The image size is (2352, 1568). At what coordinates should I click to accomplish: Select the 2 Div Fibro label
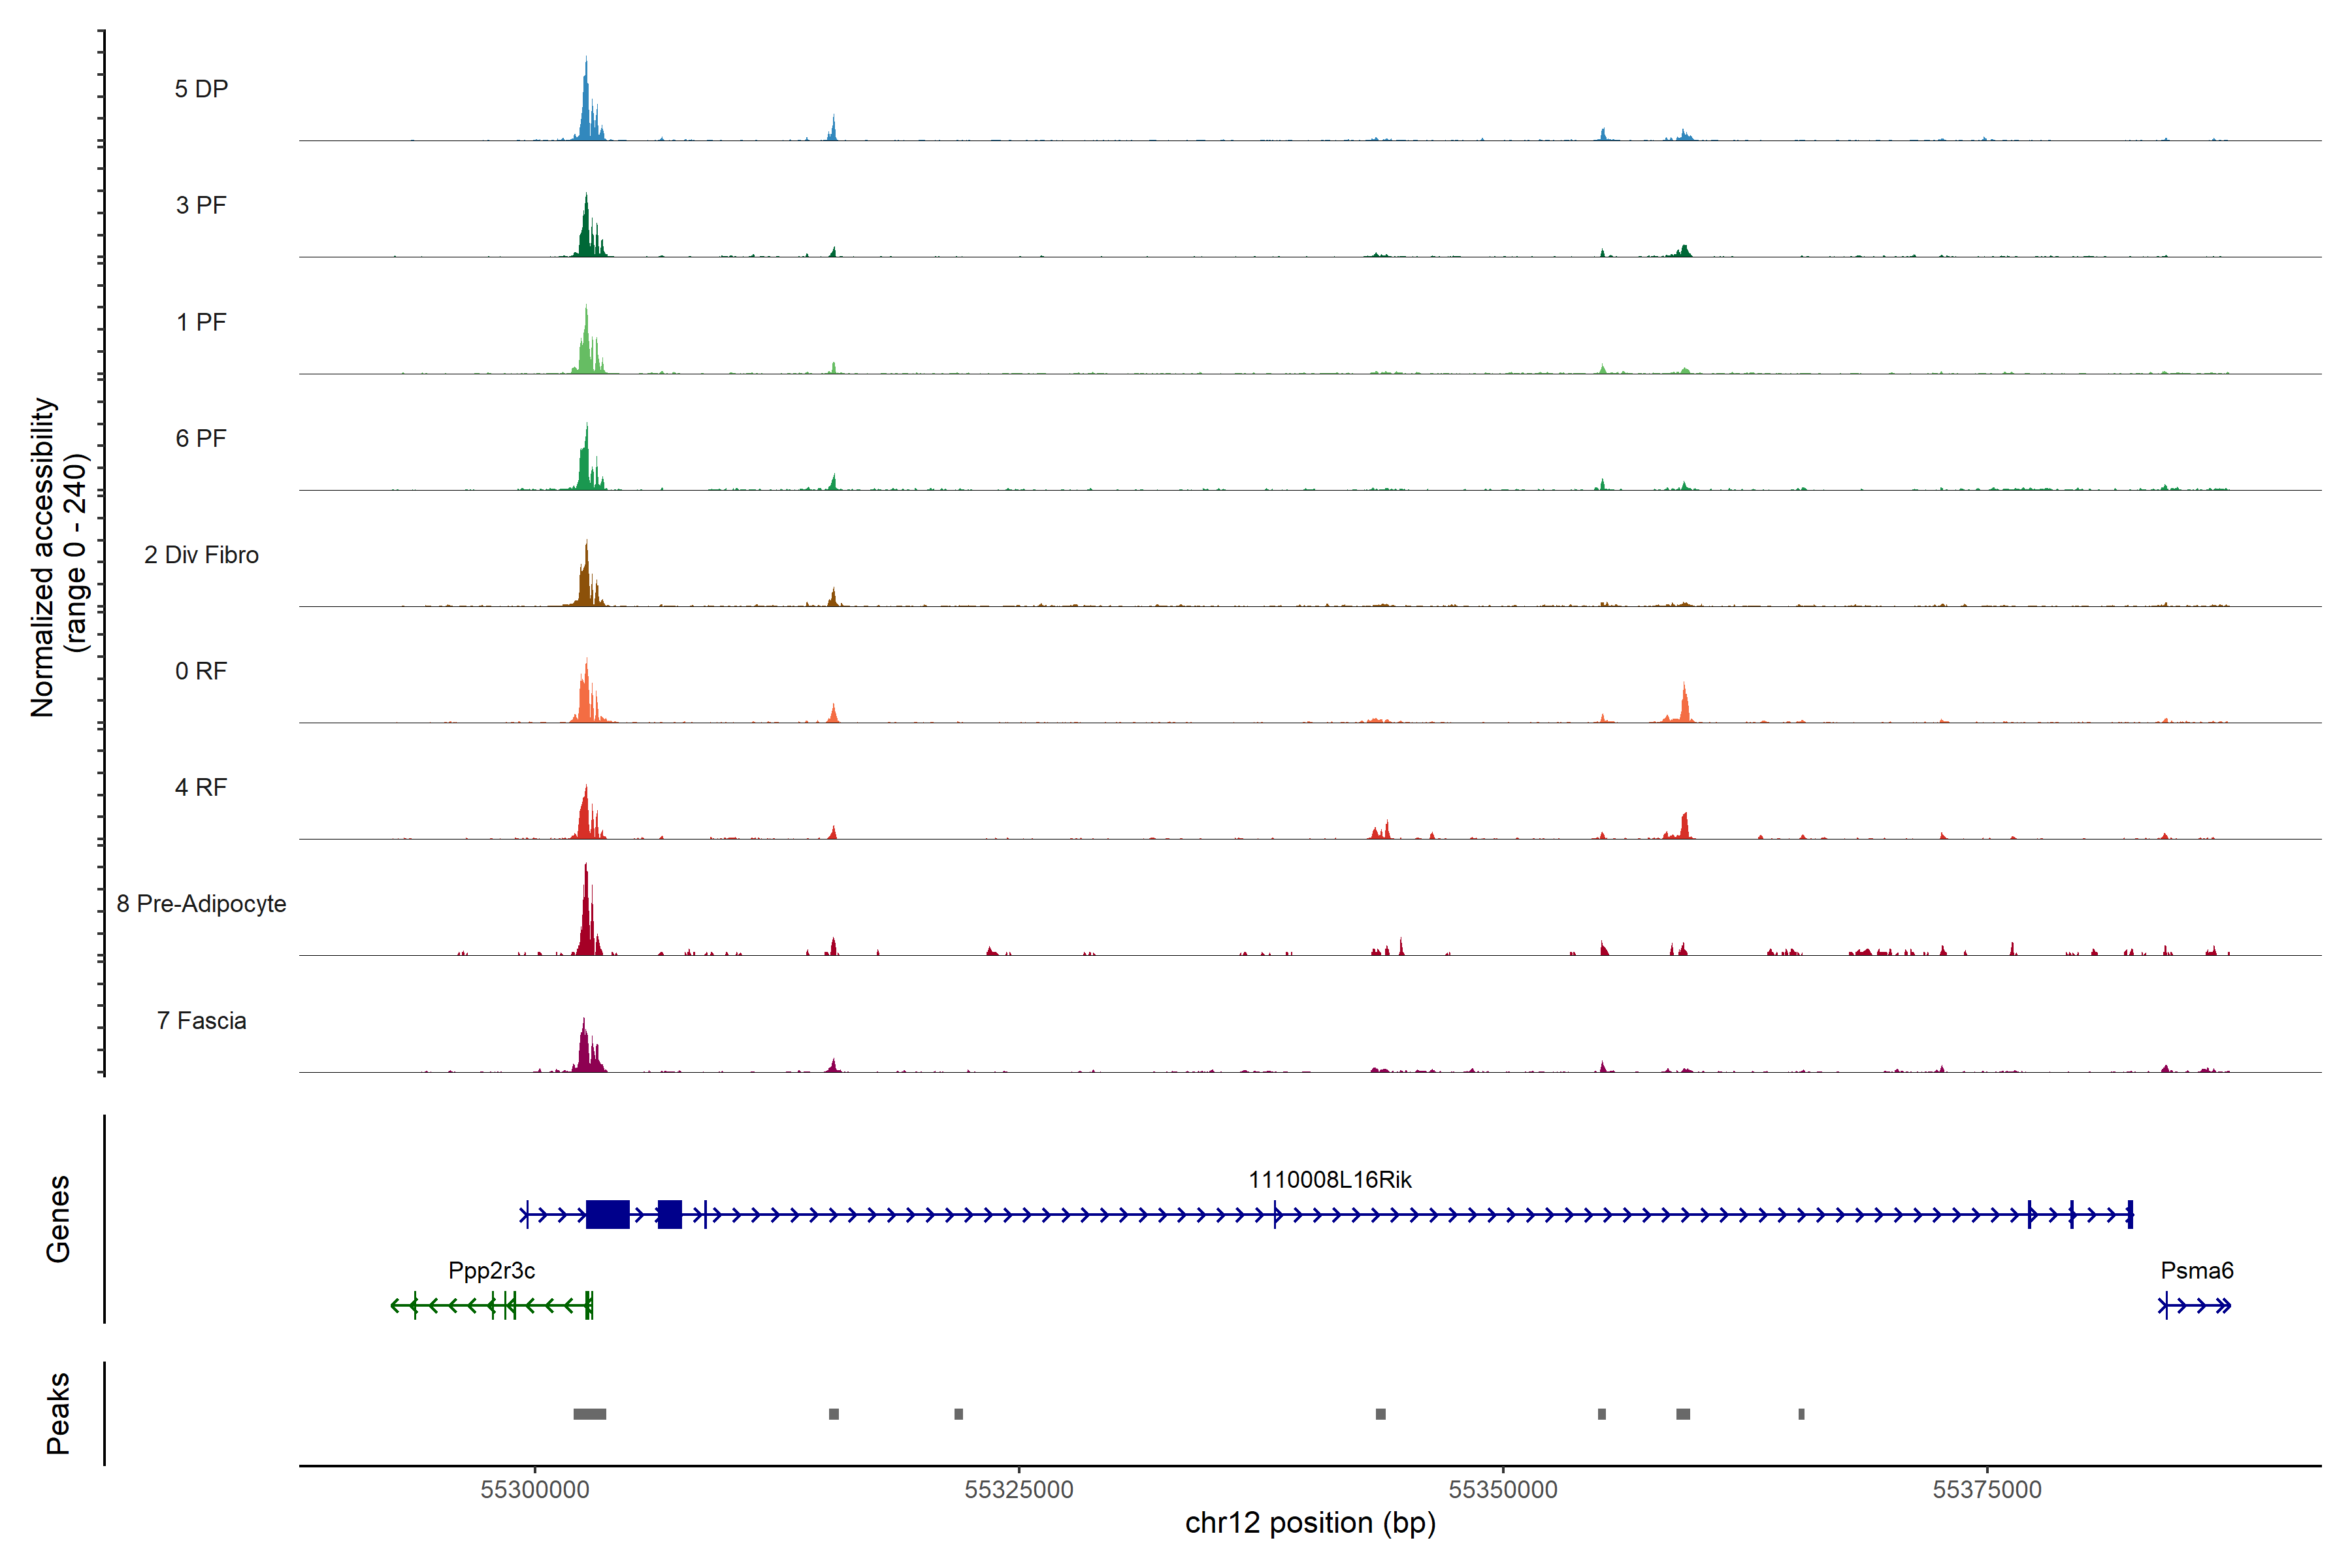point(201,555)
